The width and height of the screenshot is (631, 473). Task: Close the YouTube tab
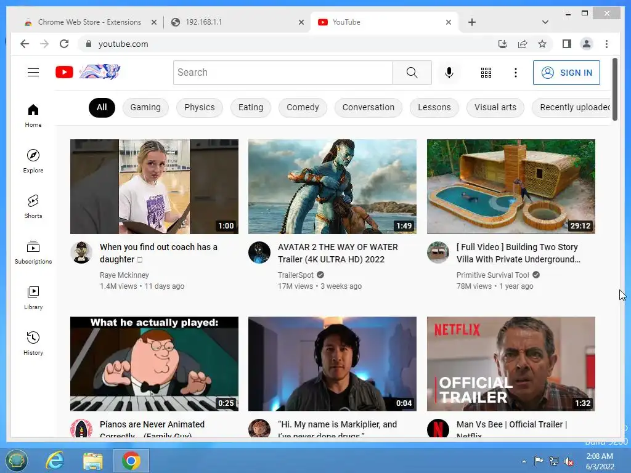(x=449, y=23)
